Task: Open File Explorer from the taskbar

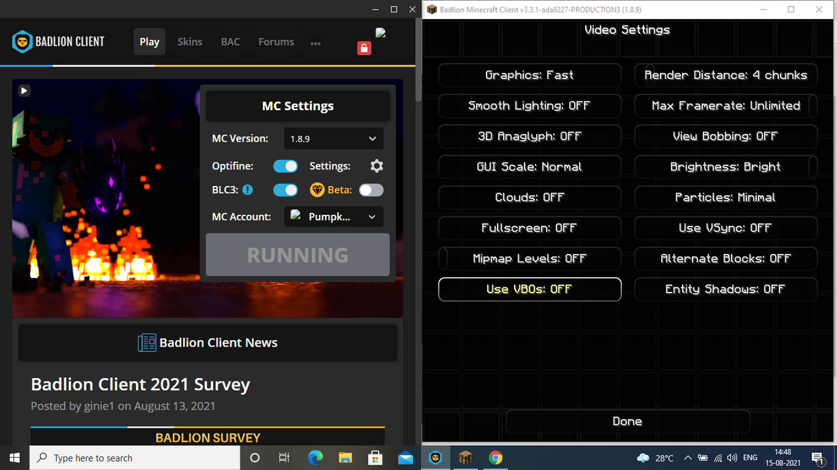Action: pyautogui.click(x=345, y=458)
